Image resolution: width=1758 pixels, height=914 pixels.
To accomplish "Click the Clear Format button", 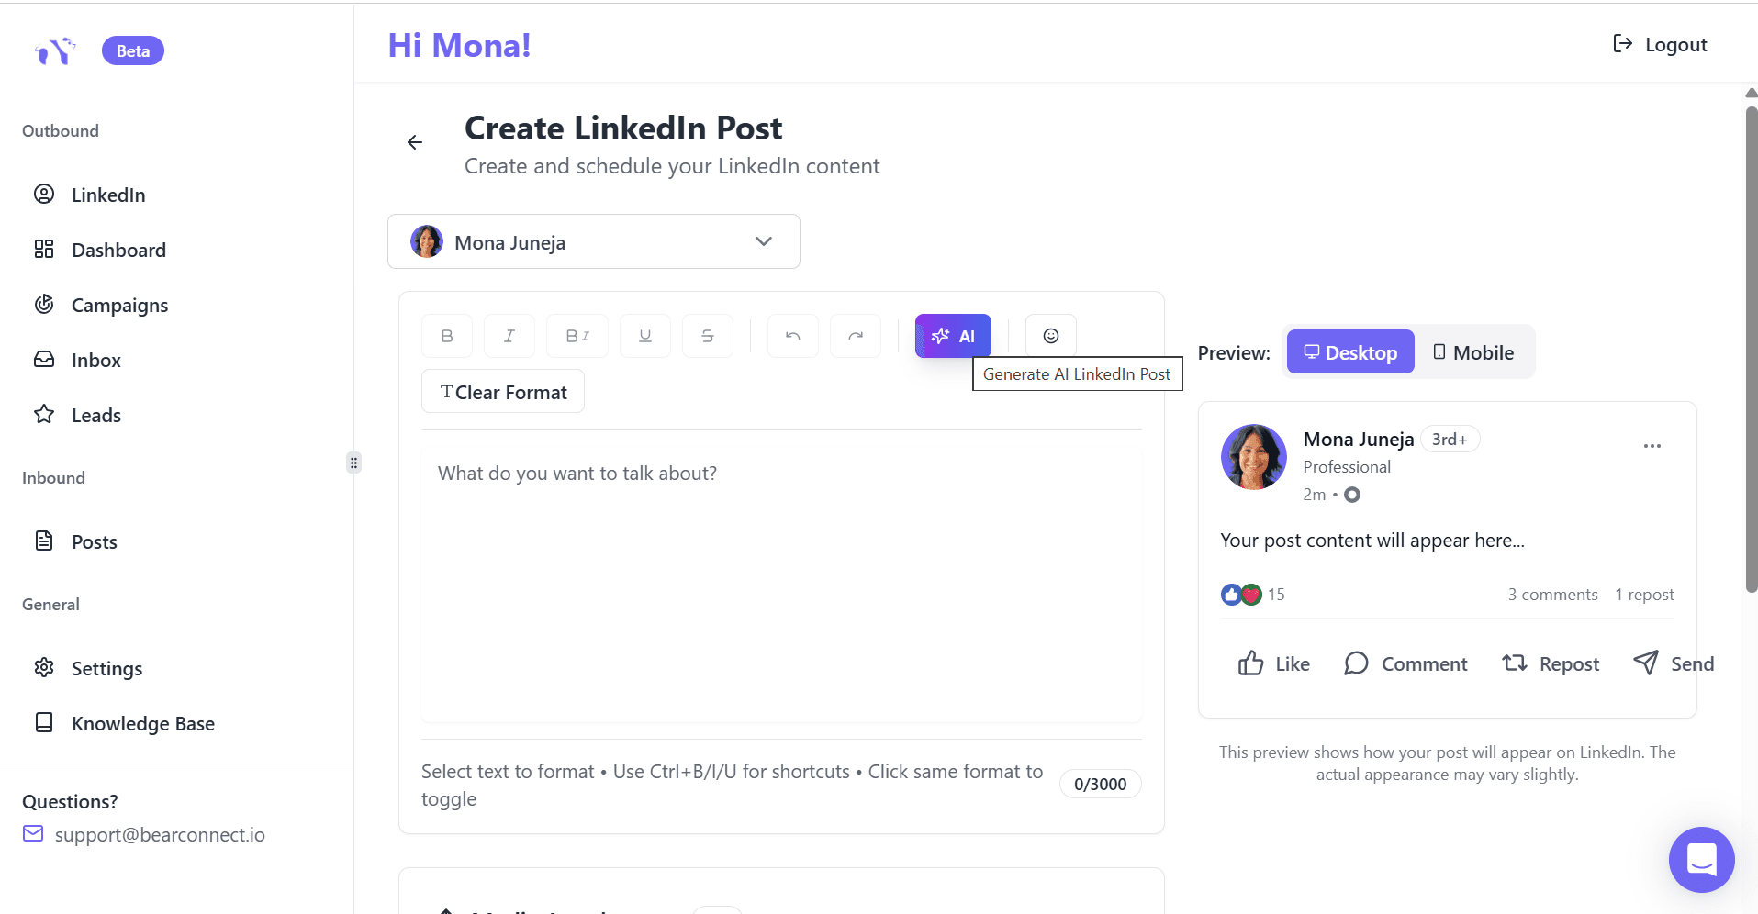I will coord(502,391).
